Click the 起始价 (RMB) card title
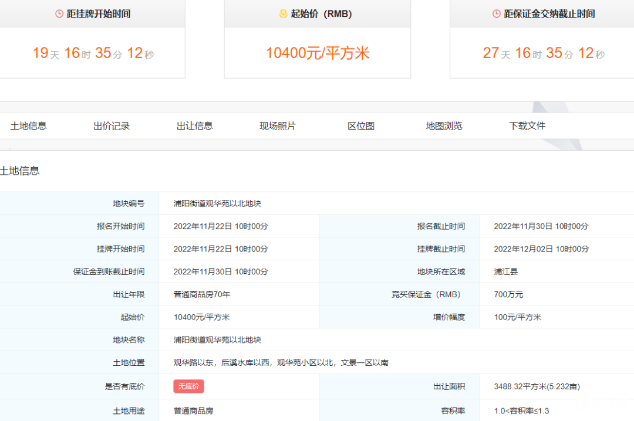The width and height of the screenshot is (634, 421). (x=321, y=13)
